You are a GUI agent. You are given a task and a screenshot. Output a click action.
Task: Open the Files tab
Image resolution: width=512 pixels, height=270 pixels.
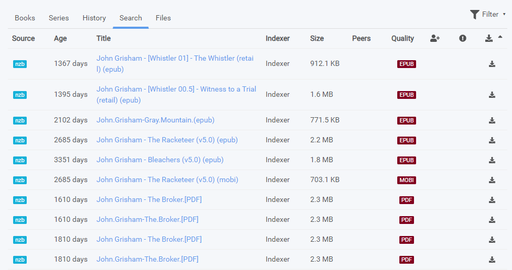(163, 18)
